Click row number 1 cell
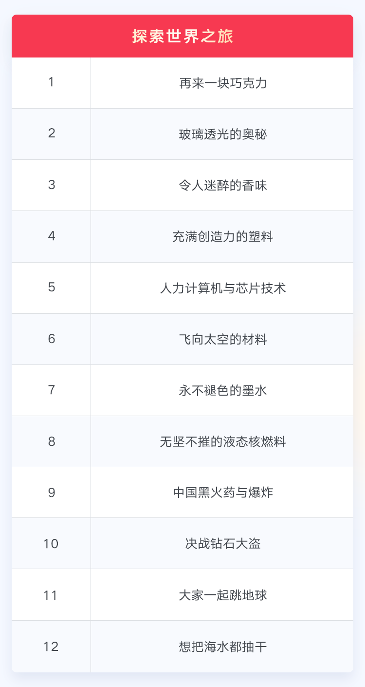 pyautogui.click(x=51, y=82)
